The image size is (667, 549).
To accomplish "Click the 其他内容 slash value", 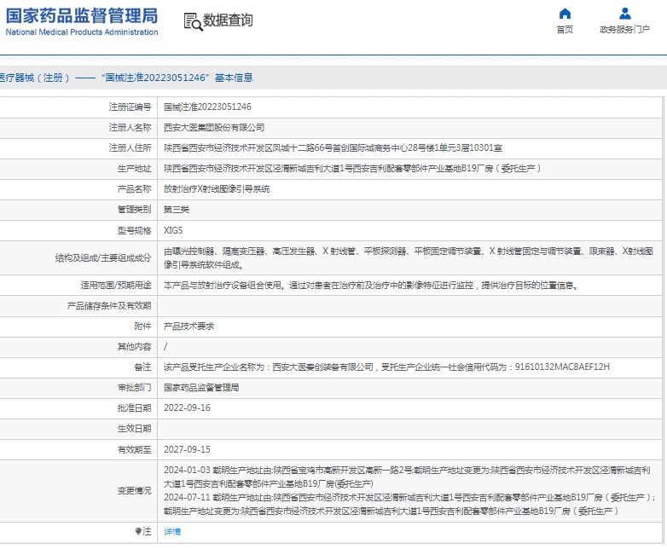I will (x=165, y=347).
